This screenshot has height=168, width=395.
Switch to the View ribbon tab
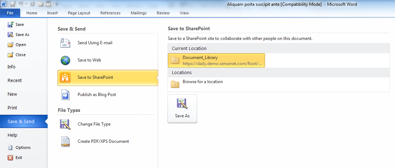click(185, 13)
